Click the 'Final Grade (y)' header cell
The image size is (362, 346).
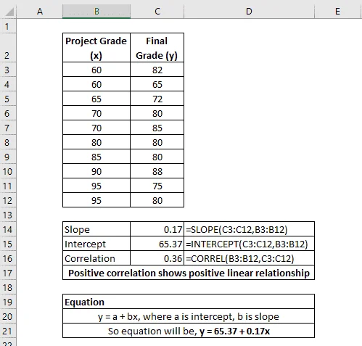pos(157,48)
